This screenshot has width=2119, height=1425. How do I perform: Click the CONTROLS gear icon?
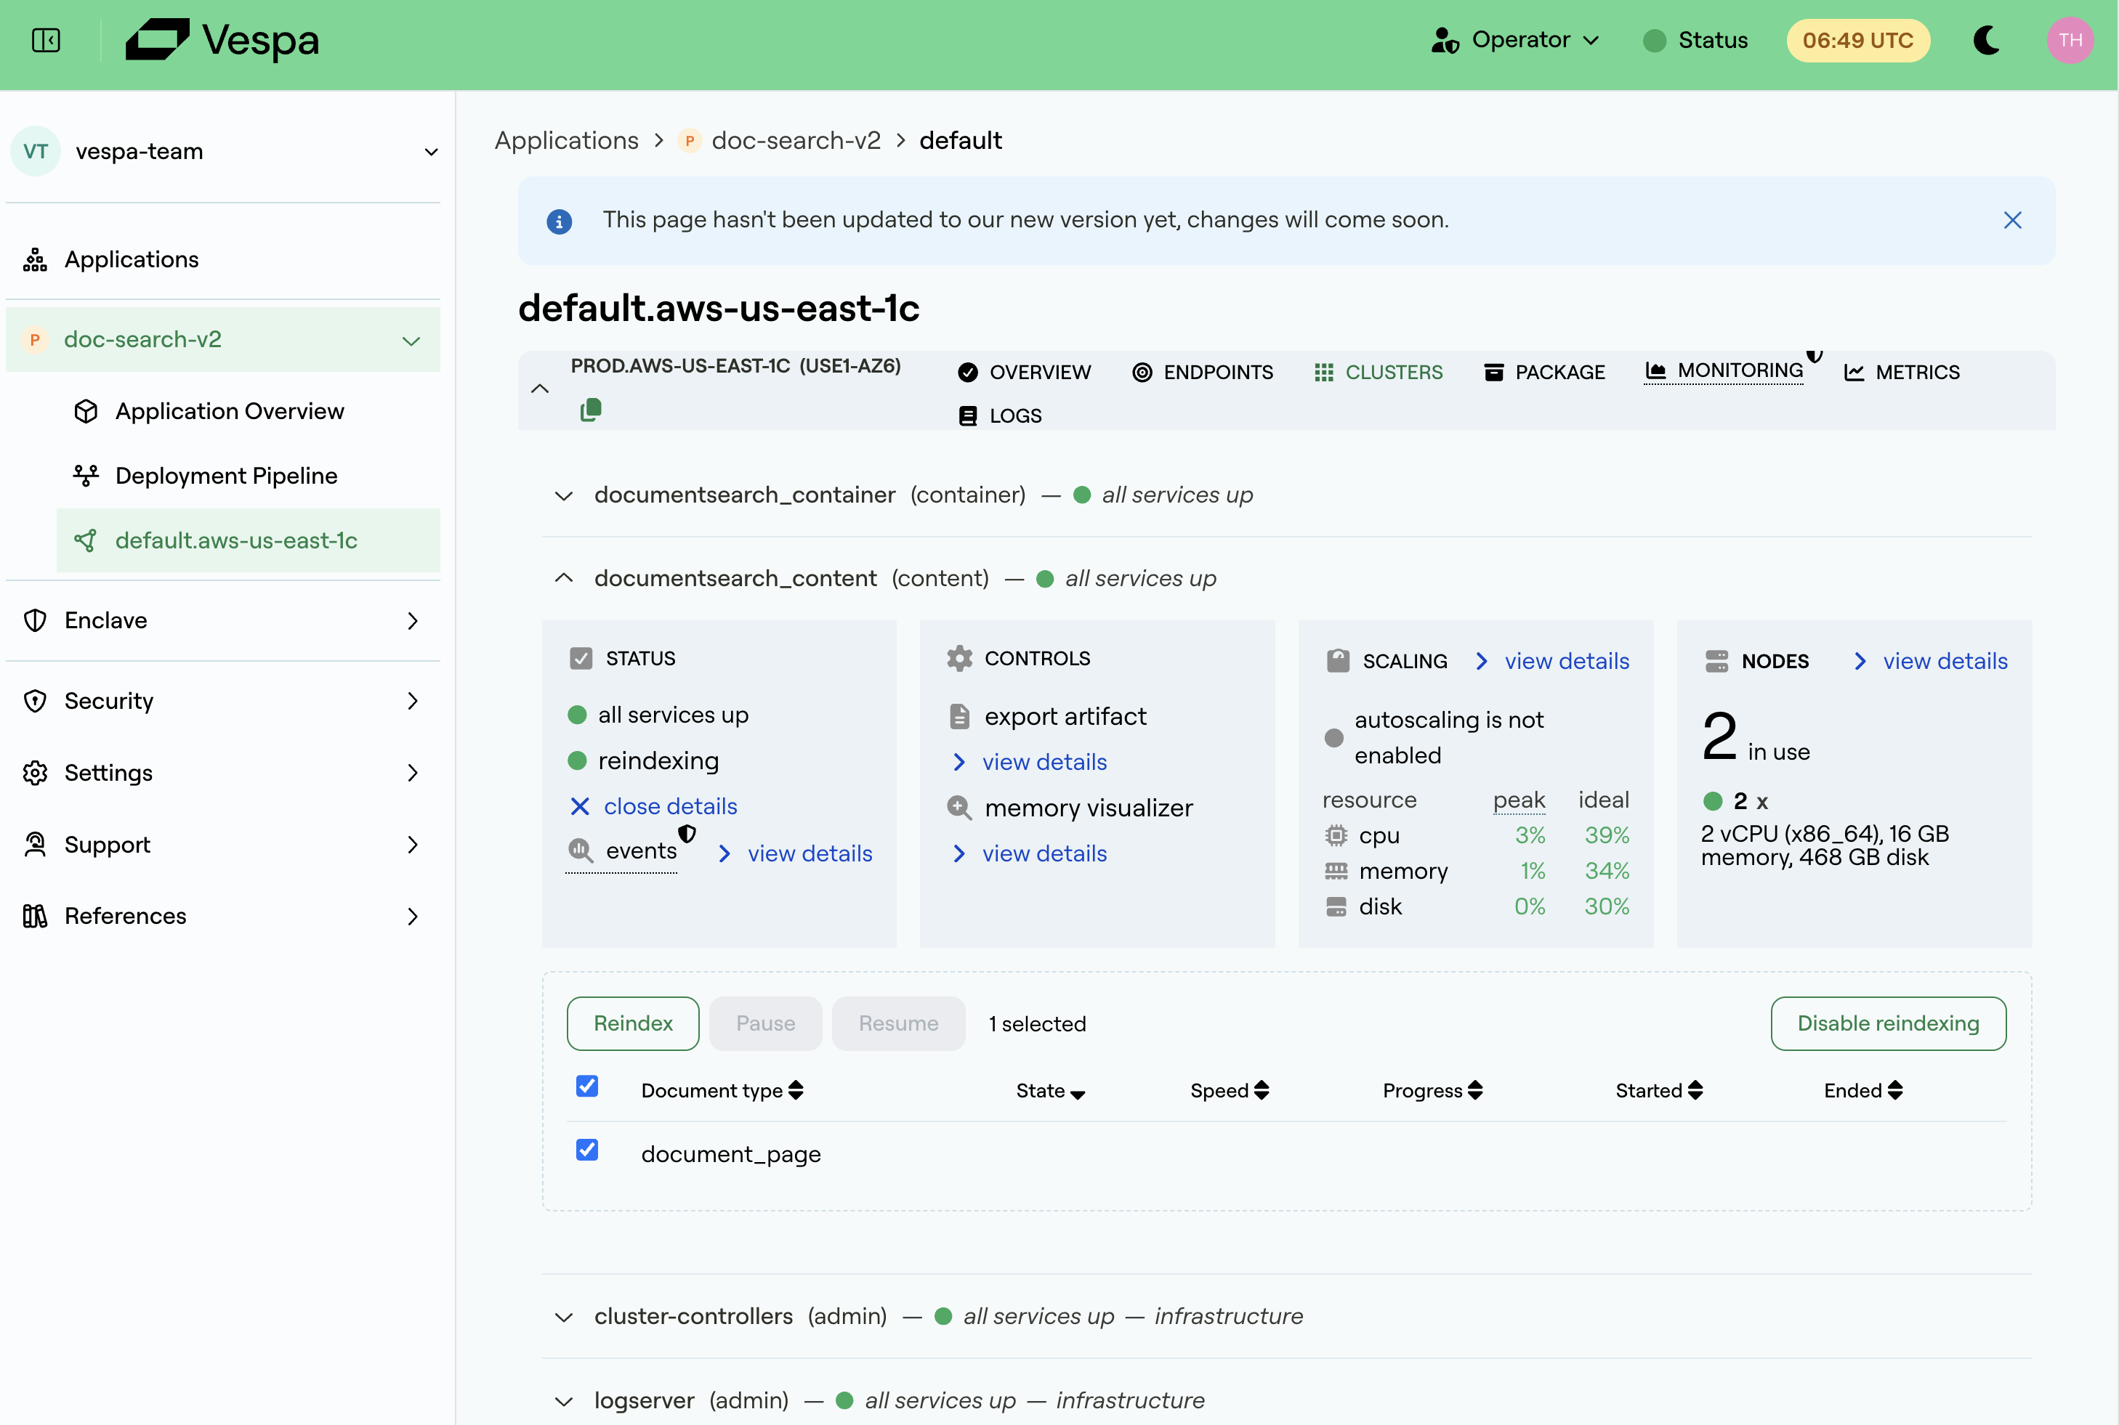tap(959, 658)
